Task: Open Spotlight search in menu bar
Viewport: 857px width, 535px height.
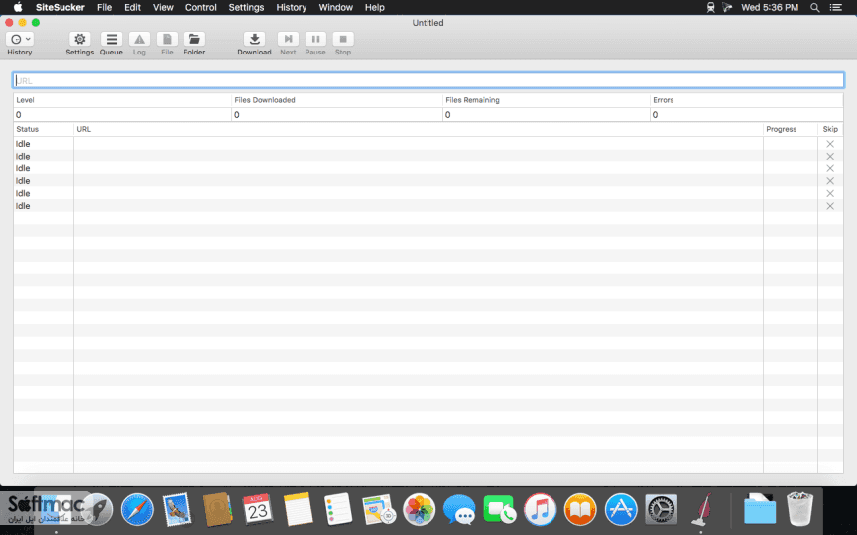Action: point(815,7)
